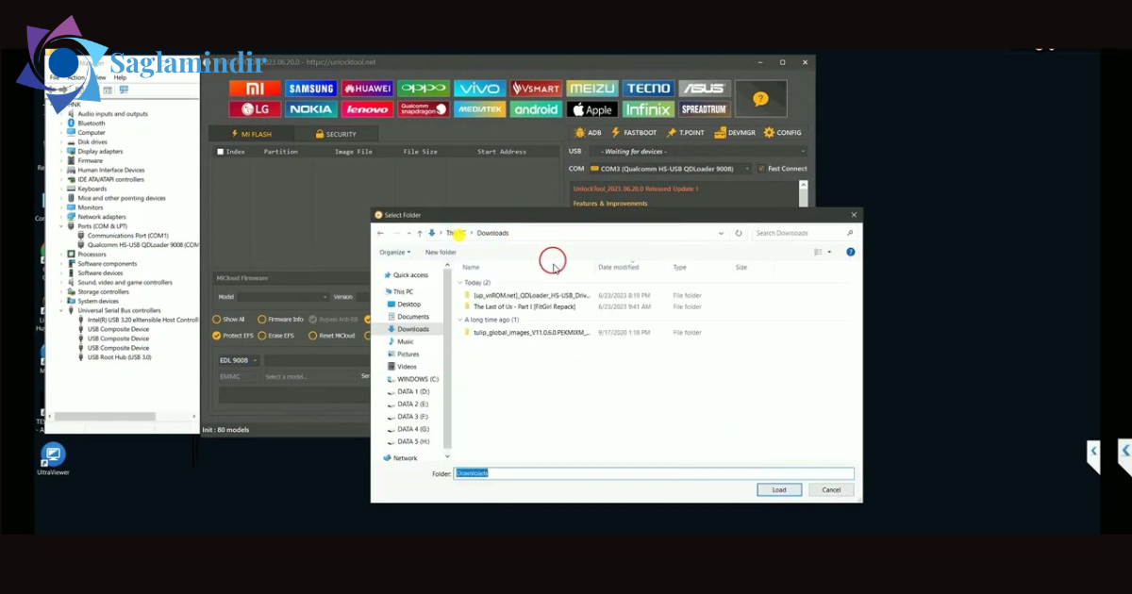Open the USB waiting for devices dropdown

click(698, 151)
